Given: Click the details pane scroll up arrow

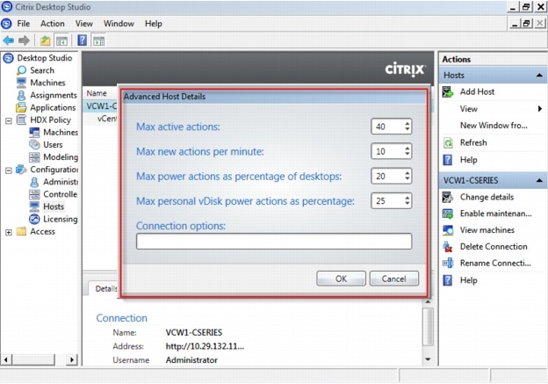Looking at the screenshot, I should click(x=428, y=301).
